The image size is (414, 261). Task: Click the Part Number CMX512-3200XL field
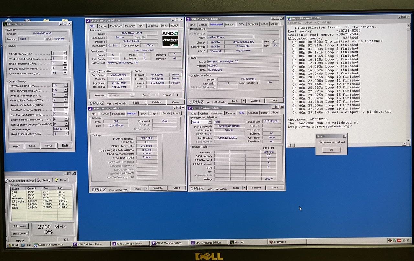click(229, 138)
